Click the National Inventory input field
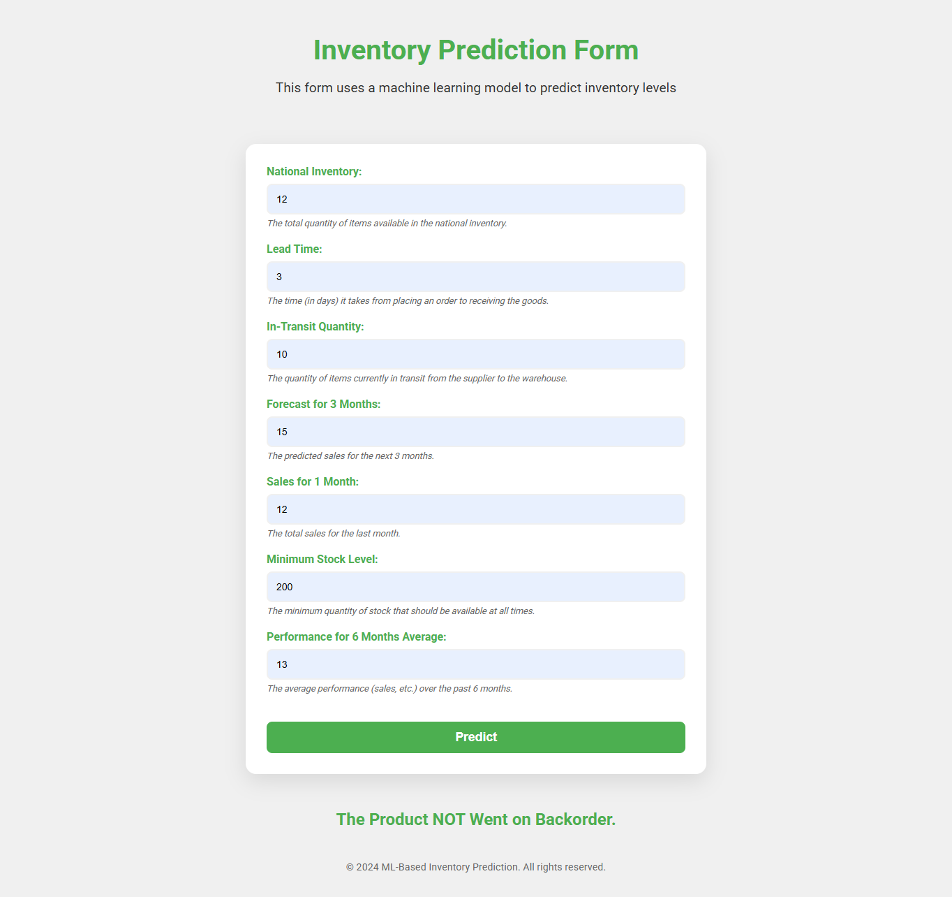 click(475, 199)
